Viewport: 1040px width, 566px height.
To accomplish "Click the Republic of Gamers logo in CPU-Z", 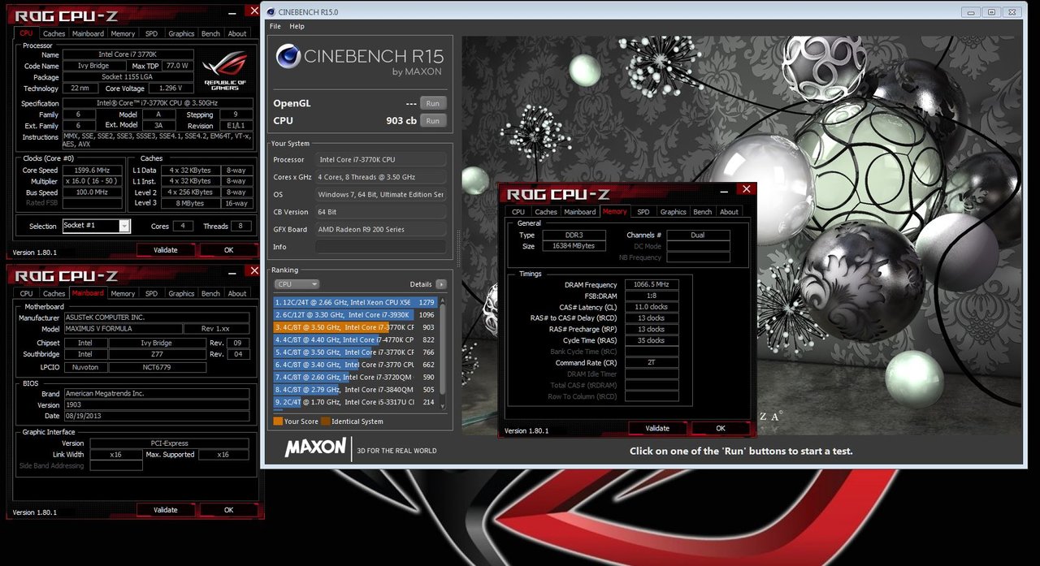I will tap(224, 72).
